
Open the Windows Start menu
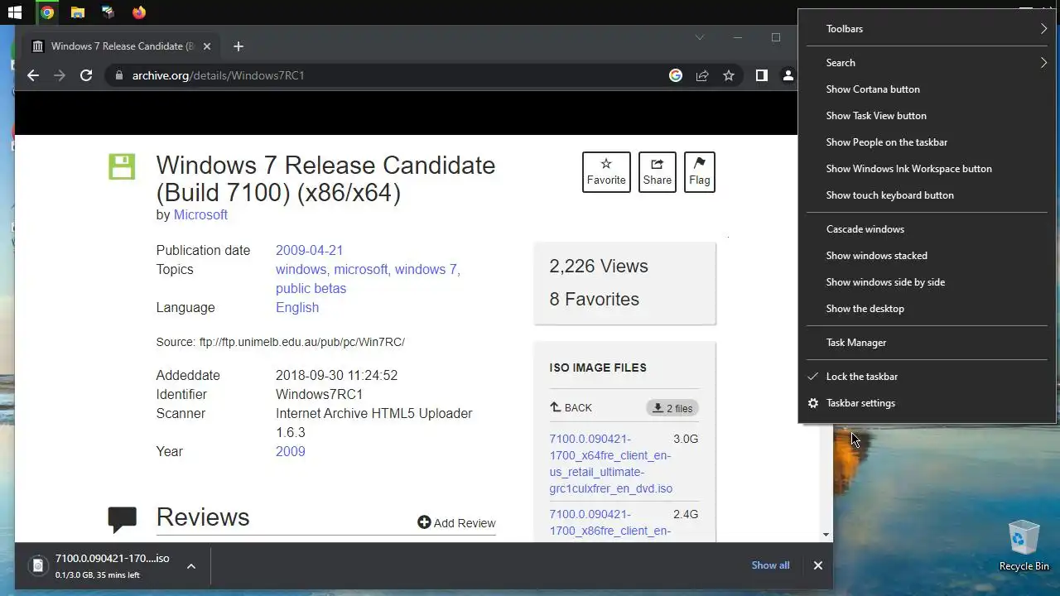pos(14,12)
